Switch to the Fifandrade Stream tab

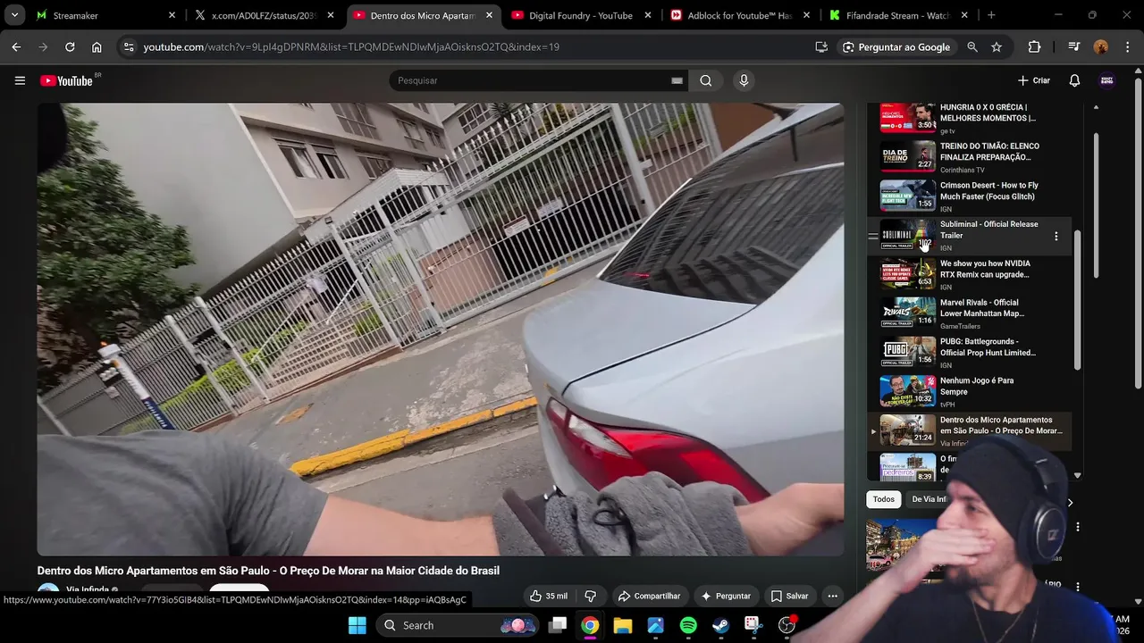pyautogui.click(x=898, y=15)
